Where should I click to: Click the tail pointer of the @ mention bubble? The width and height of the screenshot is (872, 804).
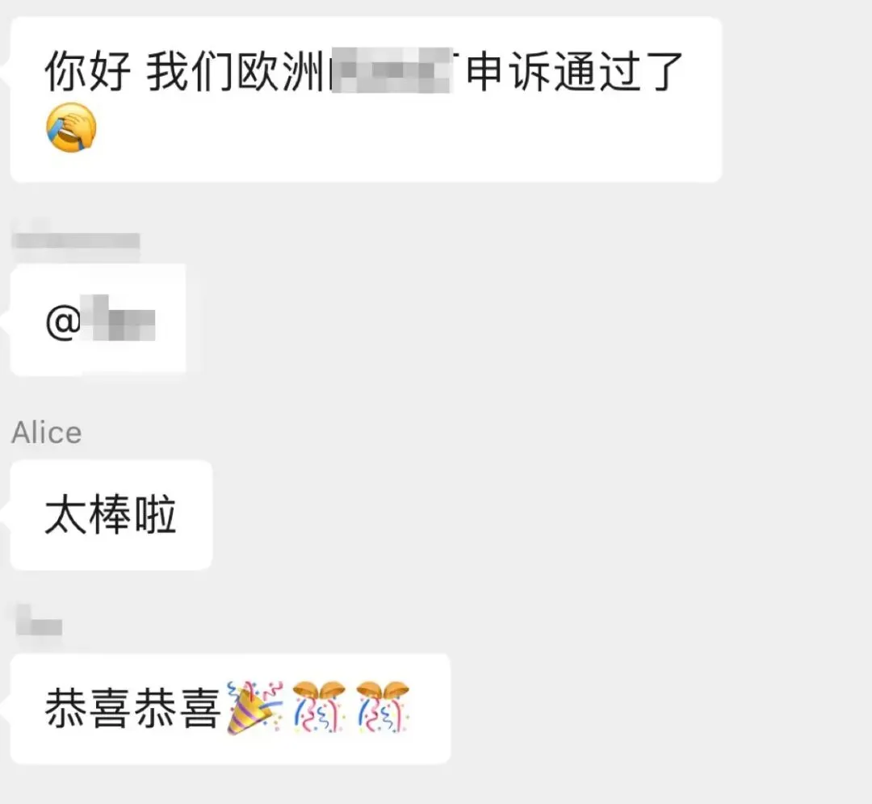point(5,320)
